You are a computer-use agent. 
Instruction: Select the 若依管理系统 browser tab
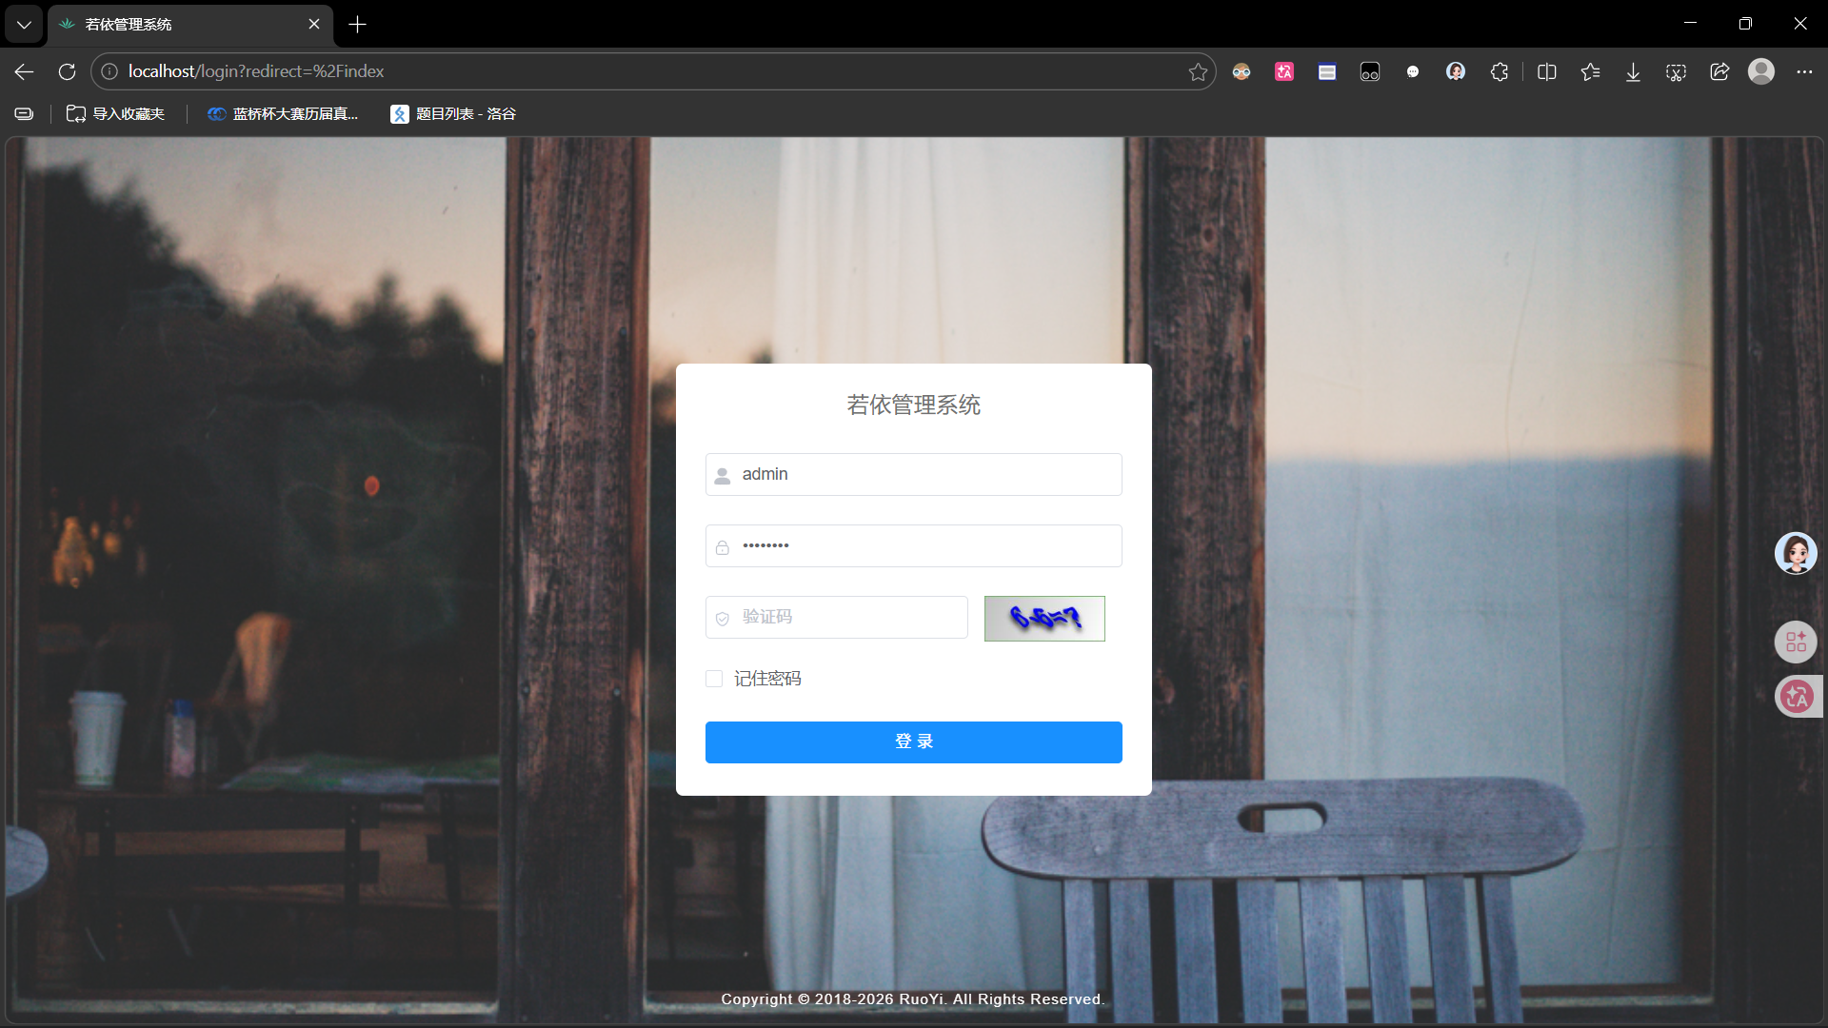pos(181,24)
